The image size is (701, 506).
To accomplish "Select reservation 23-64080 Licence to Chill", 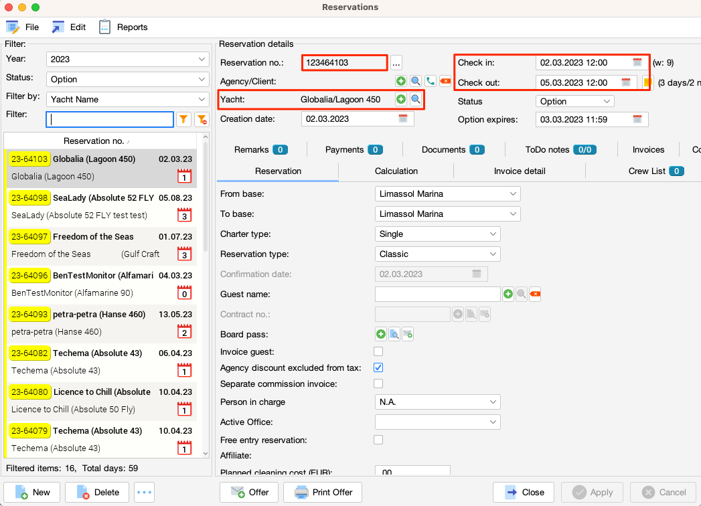I will coord(100,400).
